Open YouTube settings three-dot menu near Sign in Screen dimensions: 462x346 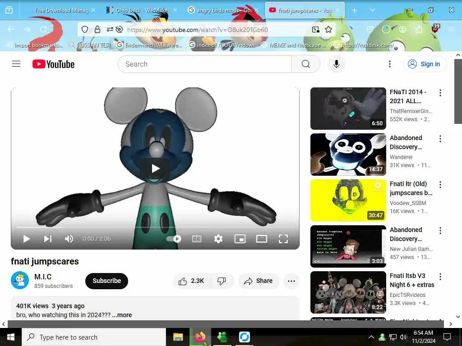[389, 64]
